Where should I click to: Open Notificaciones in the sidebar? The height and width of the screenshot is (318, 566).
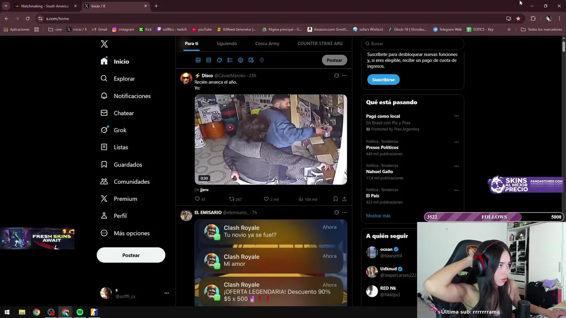click(126, 96)
